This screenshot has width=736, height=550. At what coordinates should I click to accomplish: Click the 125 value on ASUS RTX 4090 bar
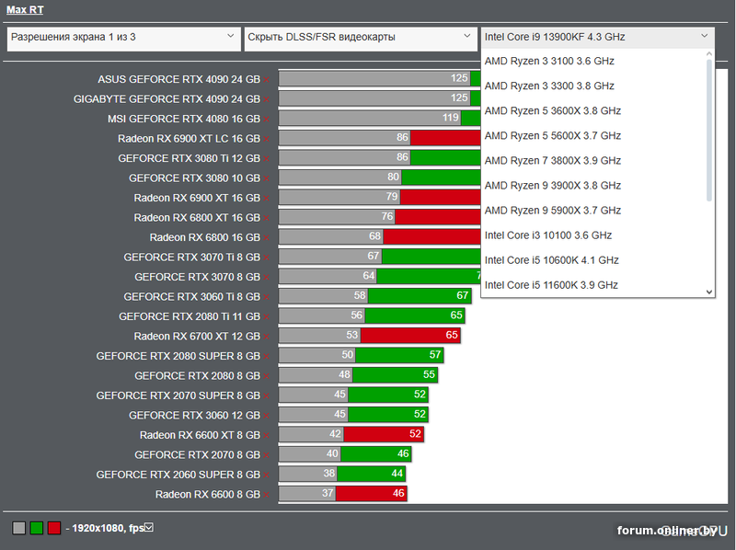(x=459, y=78)
